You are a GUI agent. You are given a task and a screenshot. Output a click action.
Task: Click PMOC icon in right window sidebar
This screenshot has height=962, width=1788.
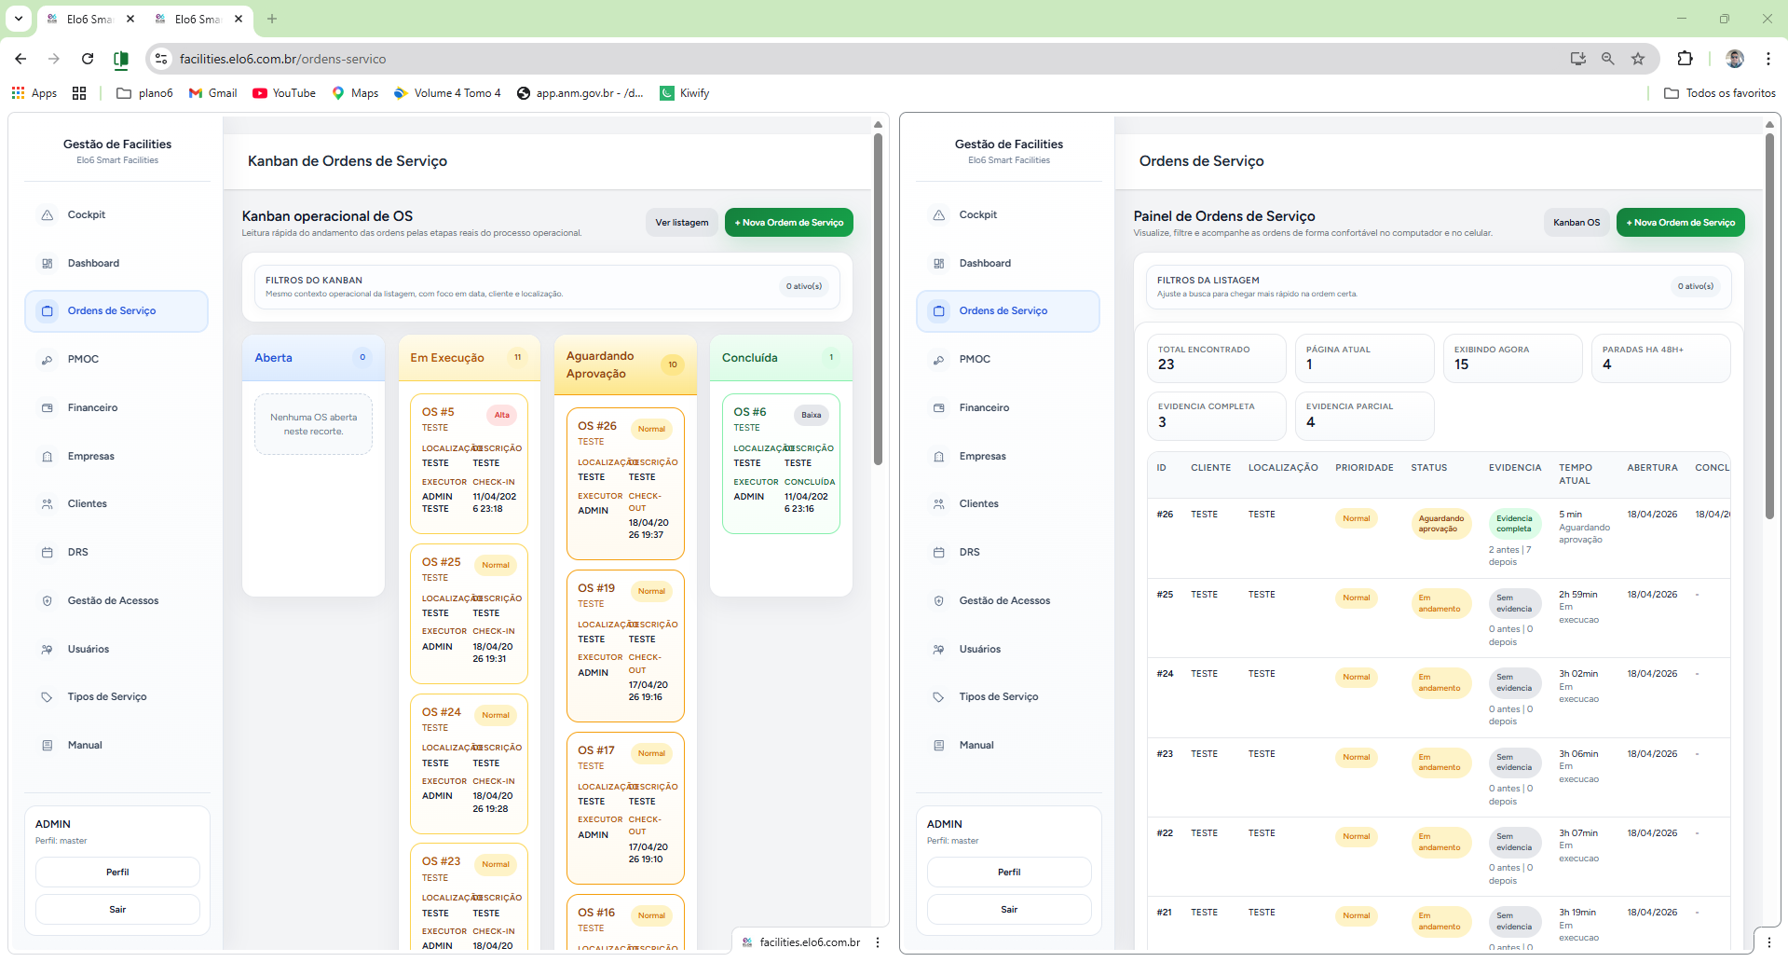939,360
